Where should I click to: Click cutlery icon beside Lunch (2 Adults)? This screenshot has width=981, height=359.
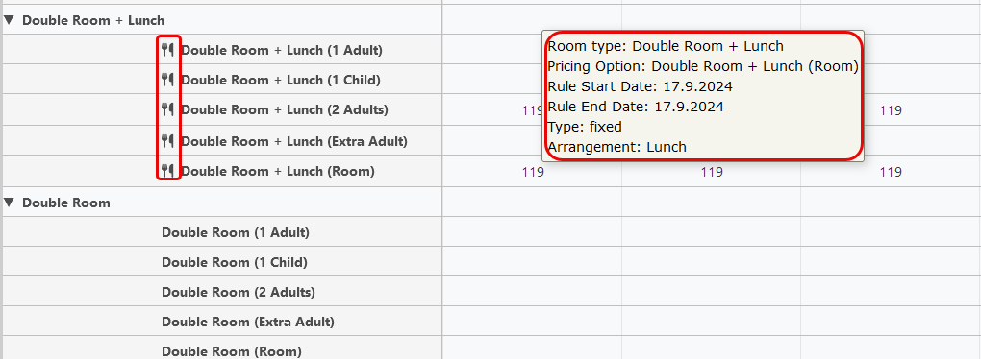tap(167, 109)
